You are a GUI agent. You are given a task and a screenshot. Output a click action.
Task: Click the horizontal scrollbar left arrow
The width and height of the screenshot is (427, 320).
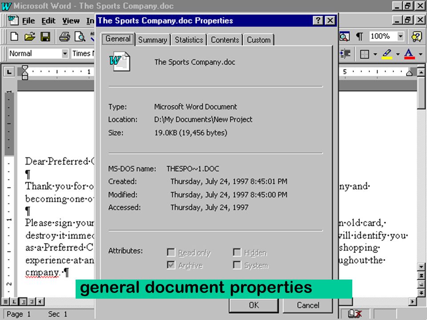tap(40, 301)
